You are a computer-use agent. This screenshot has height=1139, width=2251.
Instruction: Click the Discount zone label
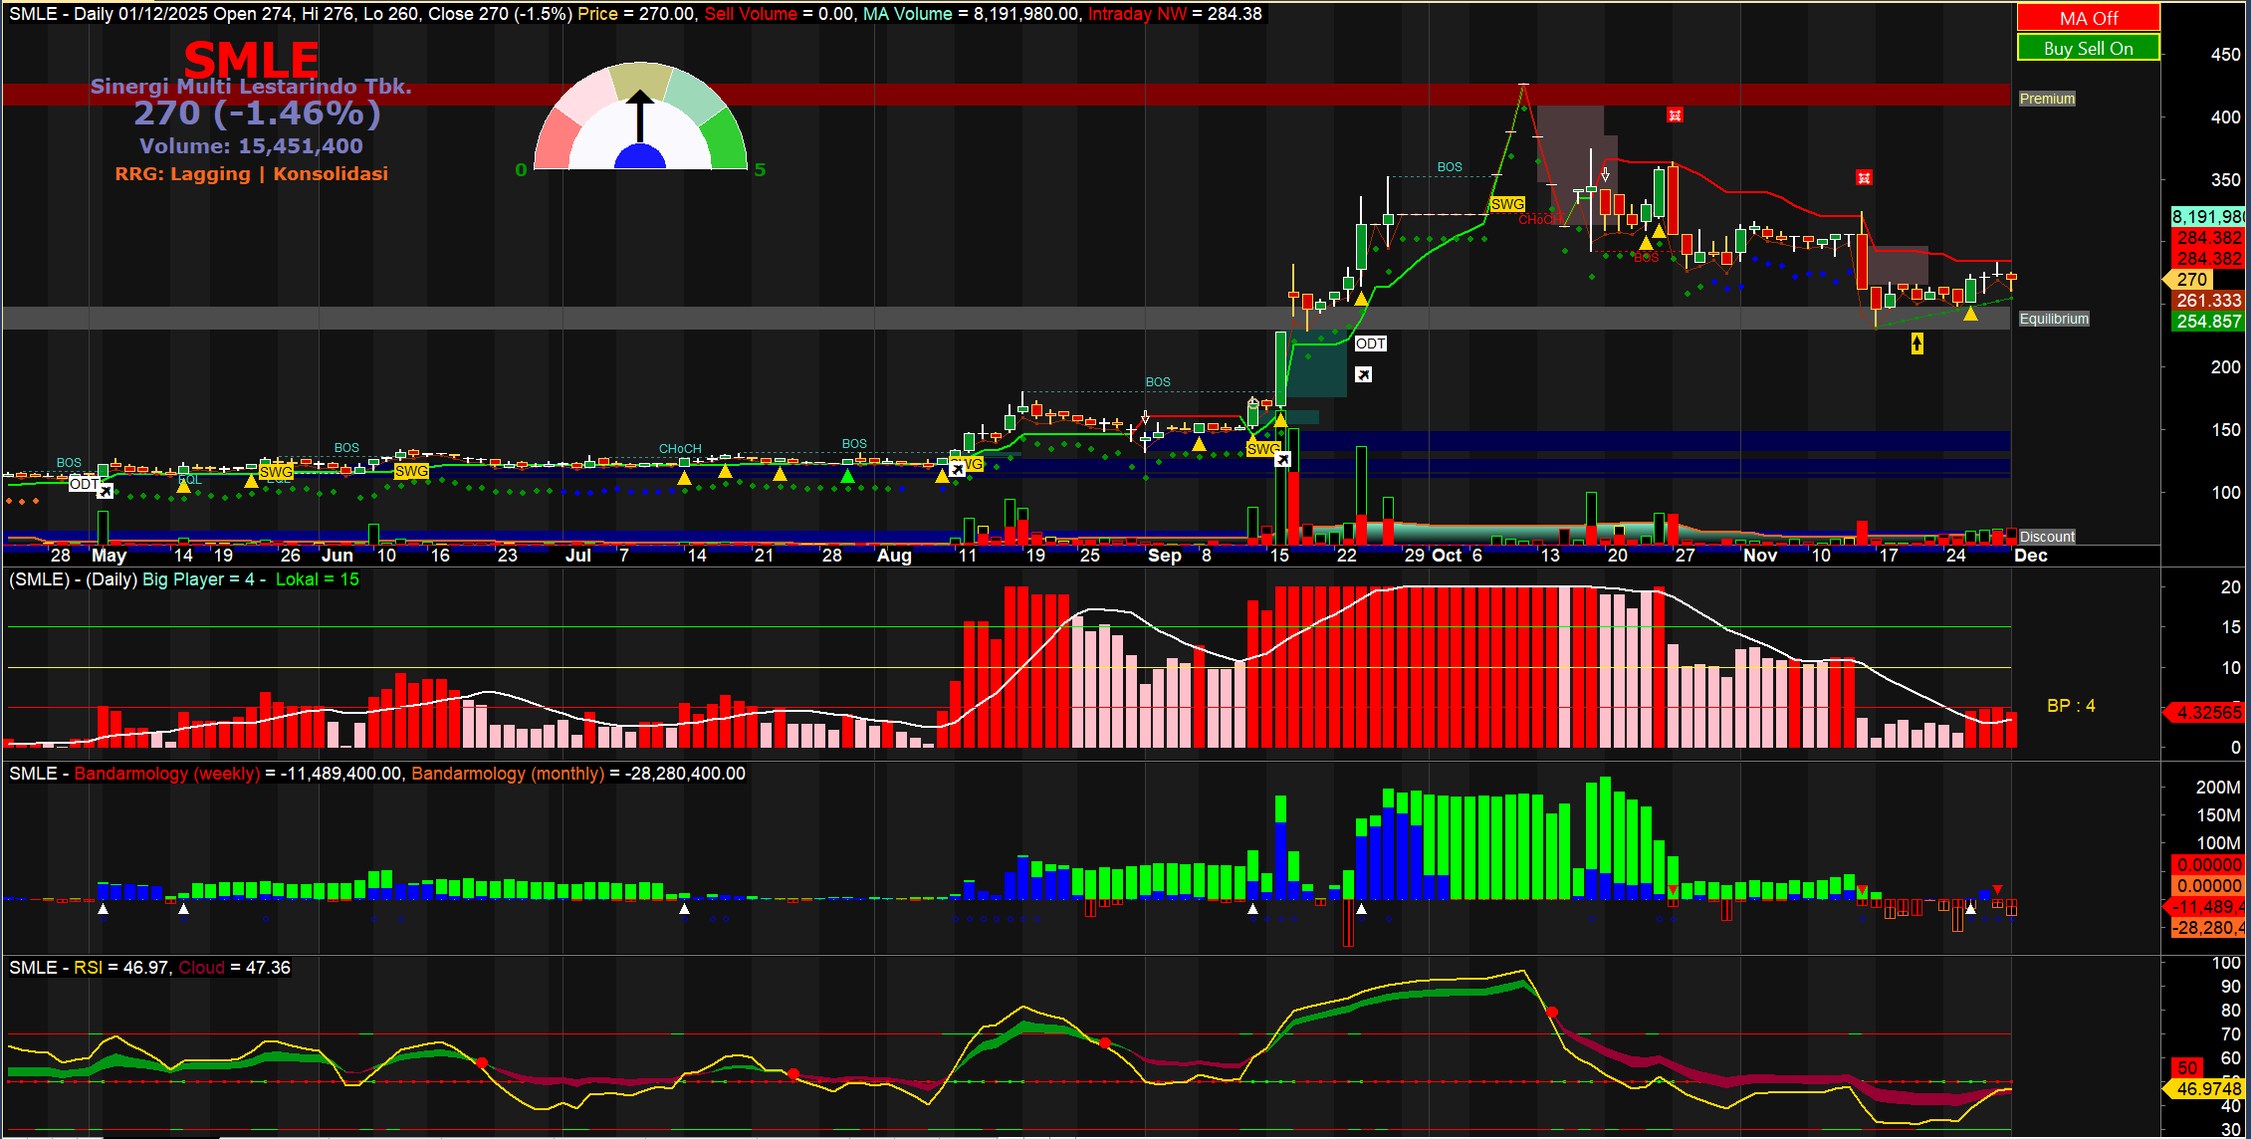tap(2047, 537)
